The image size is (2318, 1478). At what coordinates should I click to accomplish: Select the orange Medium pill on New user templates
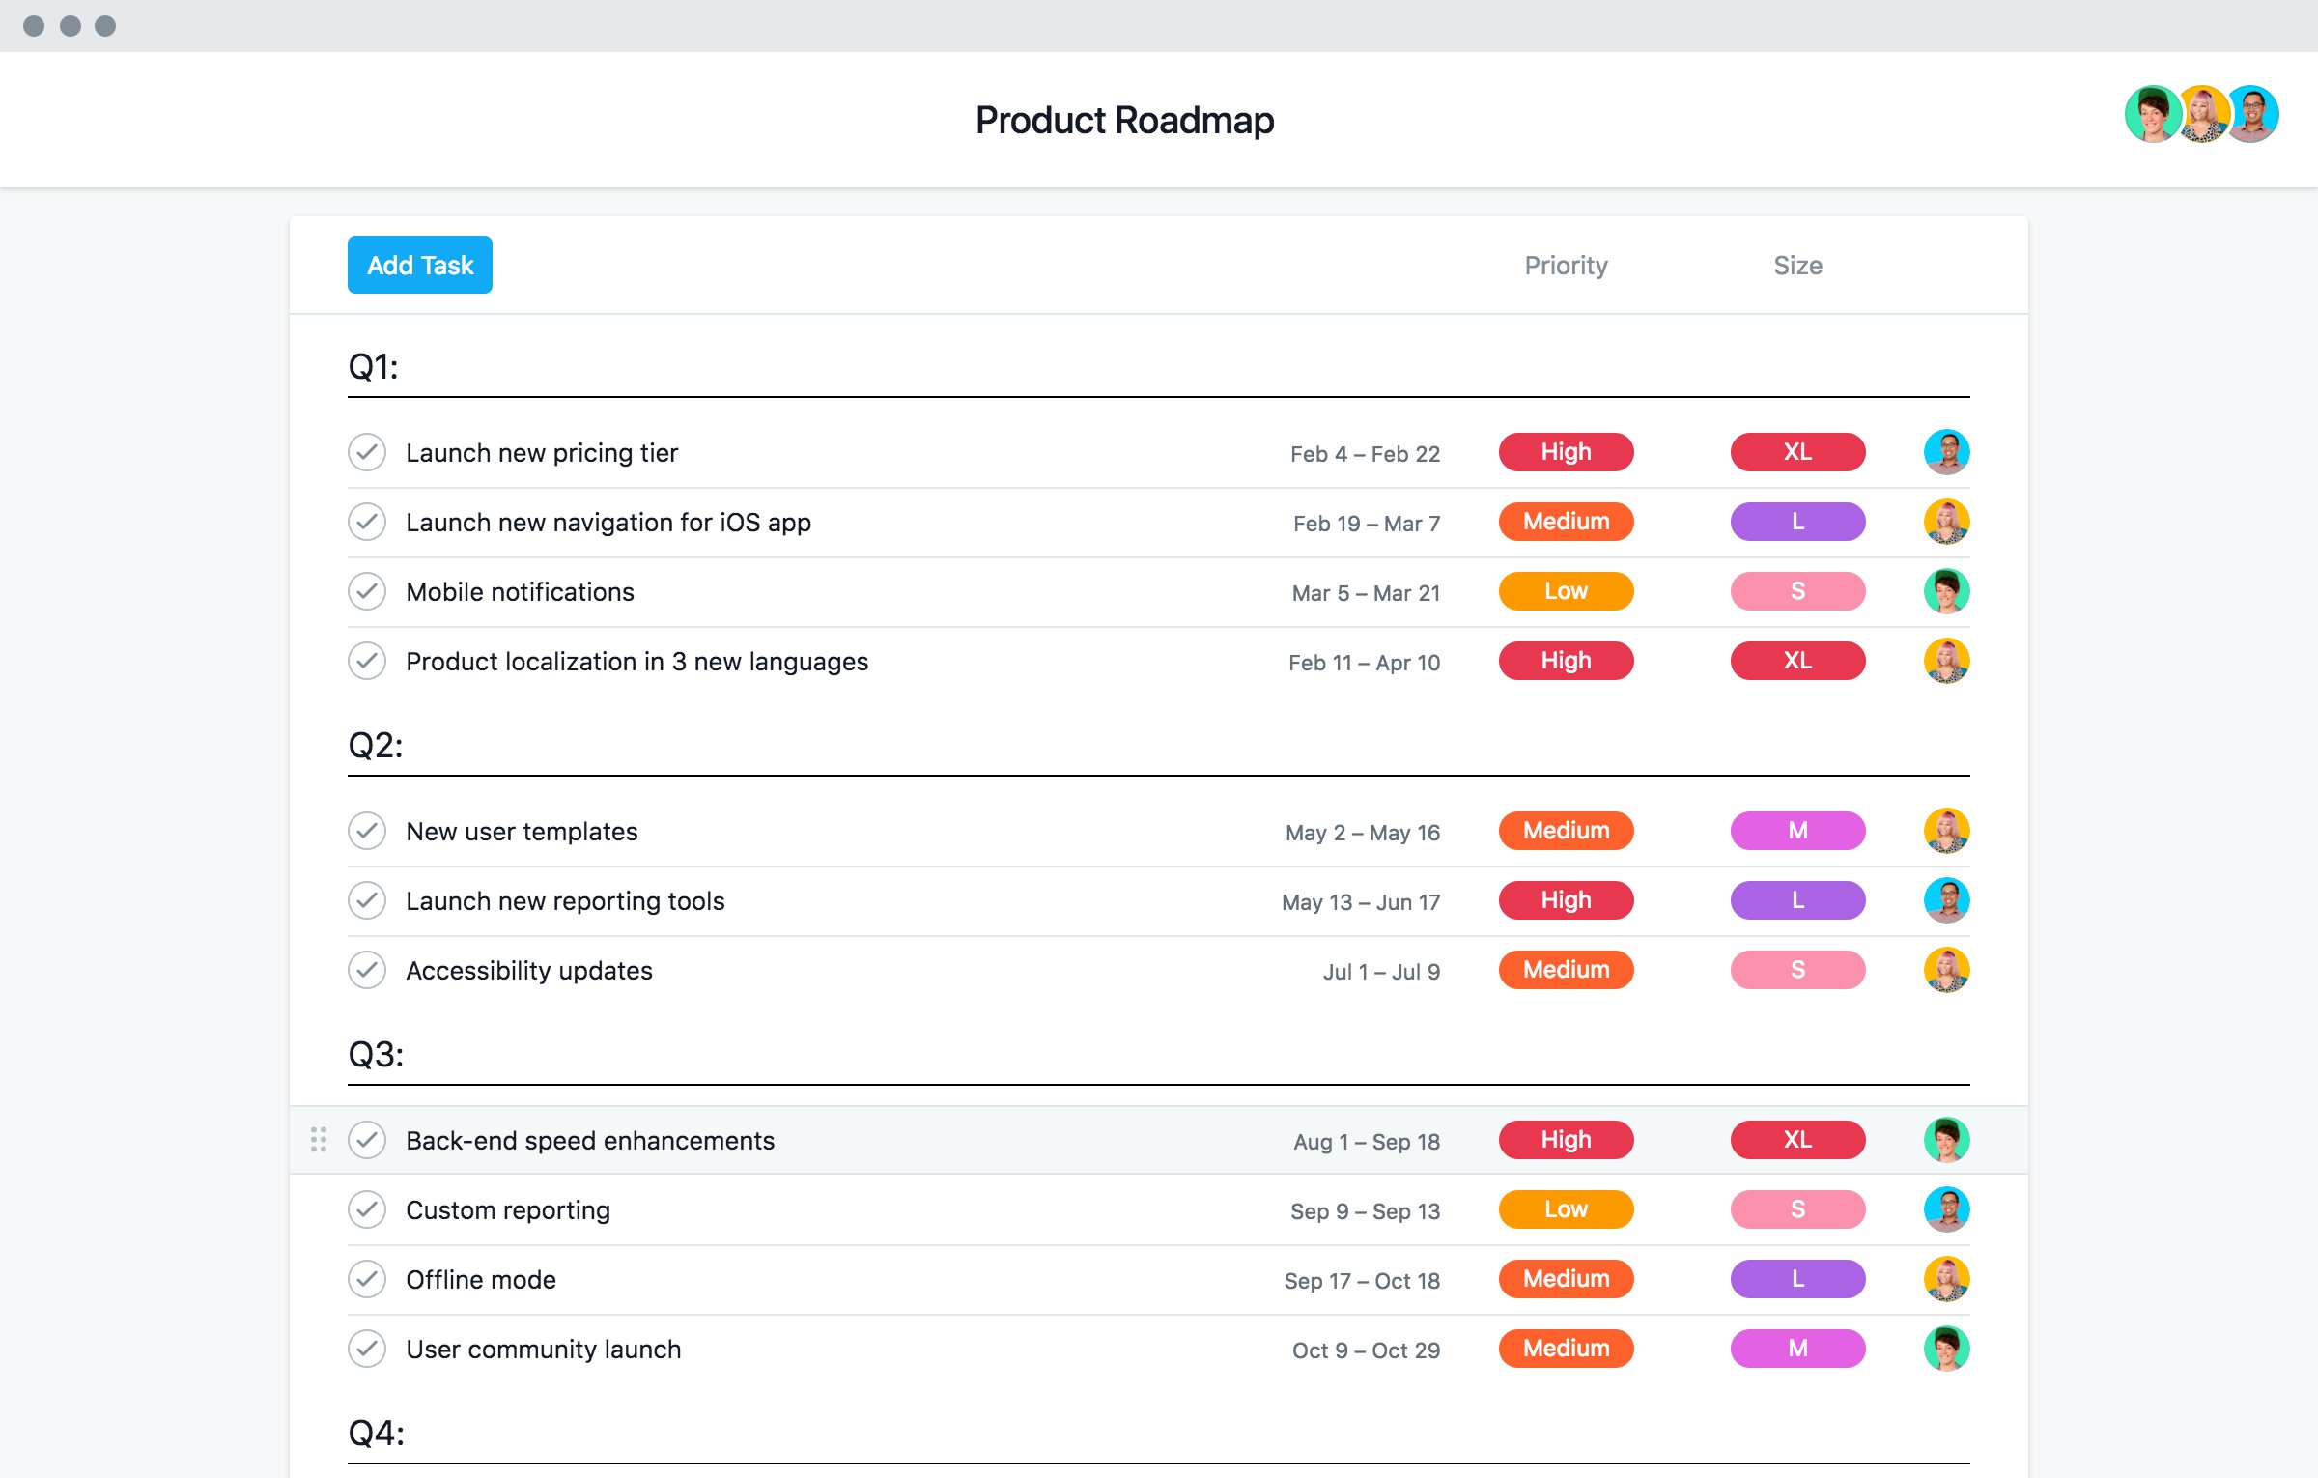click(1565, 831)
